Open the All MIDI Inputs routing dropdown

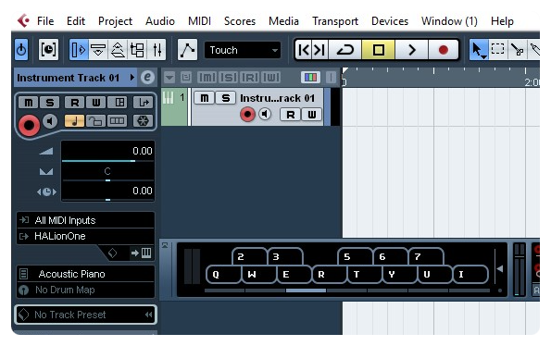tap(86, 220)
